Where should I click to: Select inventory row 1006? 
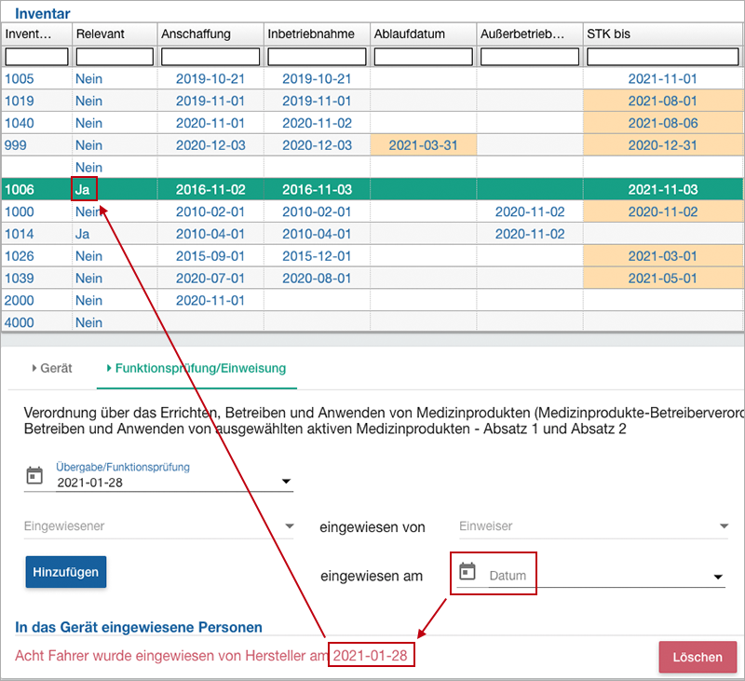pos(372,189)
